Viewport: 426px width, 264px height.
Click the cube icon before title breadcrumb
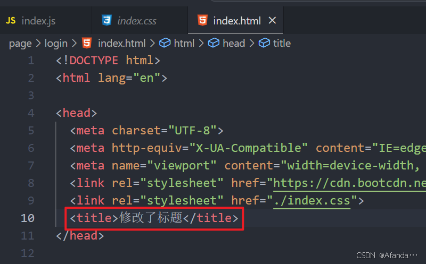(264, 43)
